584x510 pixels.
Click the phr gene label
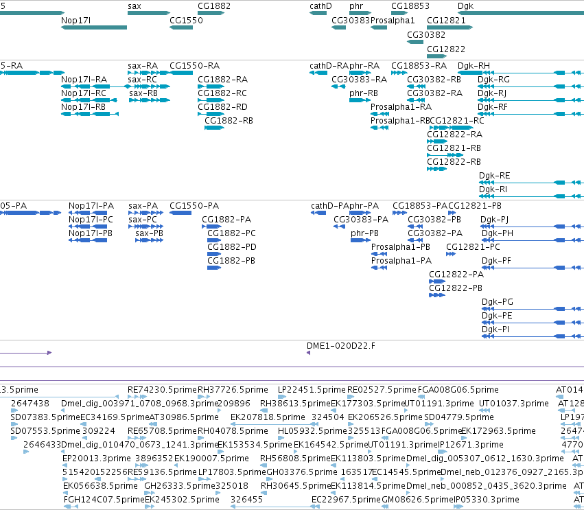point(356,6)
